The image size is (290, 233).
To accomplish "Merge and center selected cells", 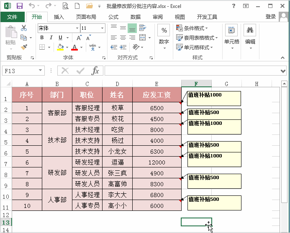I will (142, 38).
